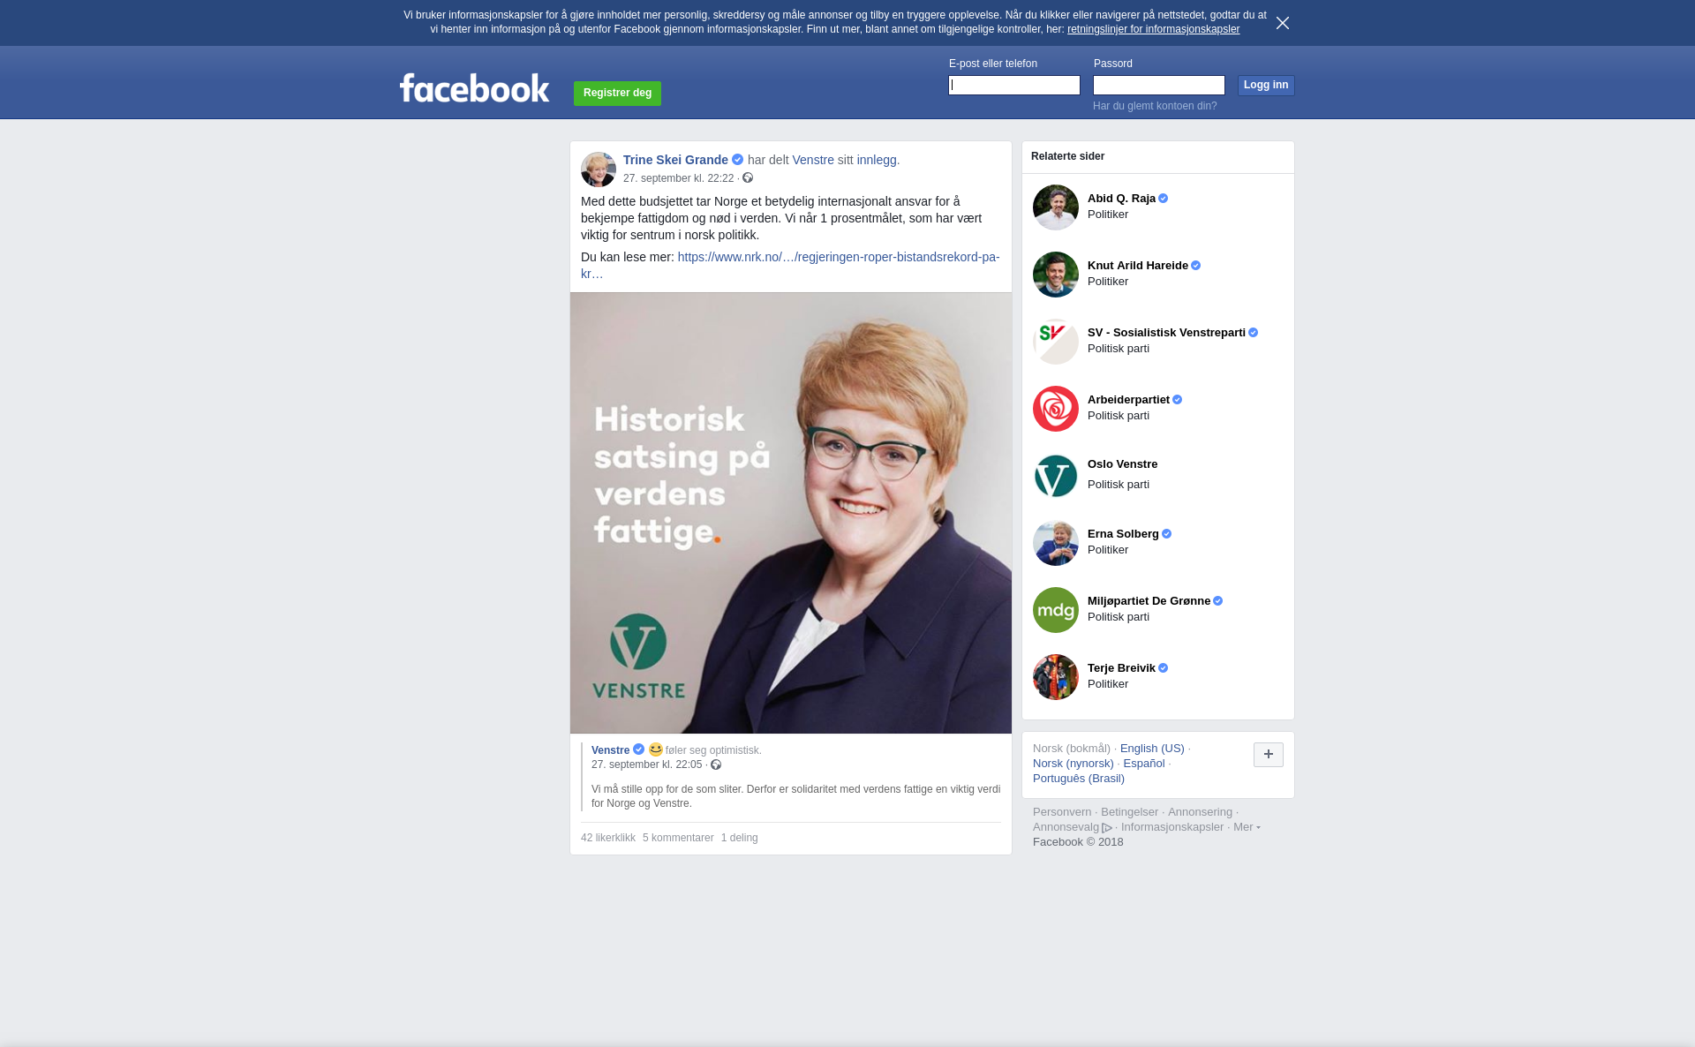
Task: Open Betingelser footer link
Action: click(x=1129, y=812)
